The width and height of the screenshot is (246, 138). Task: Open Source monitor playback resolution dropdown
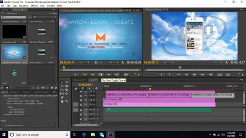click(113, 62)
